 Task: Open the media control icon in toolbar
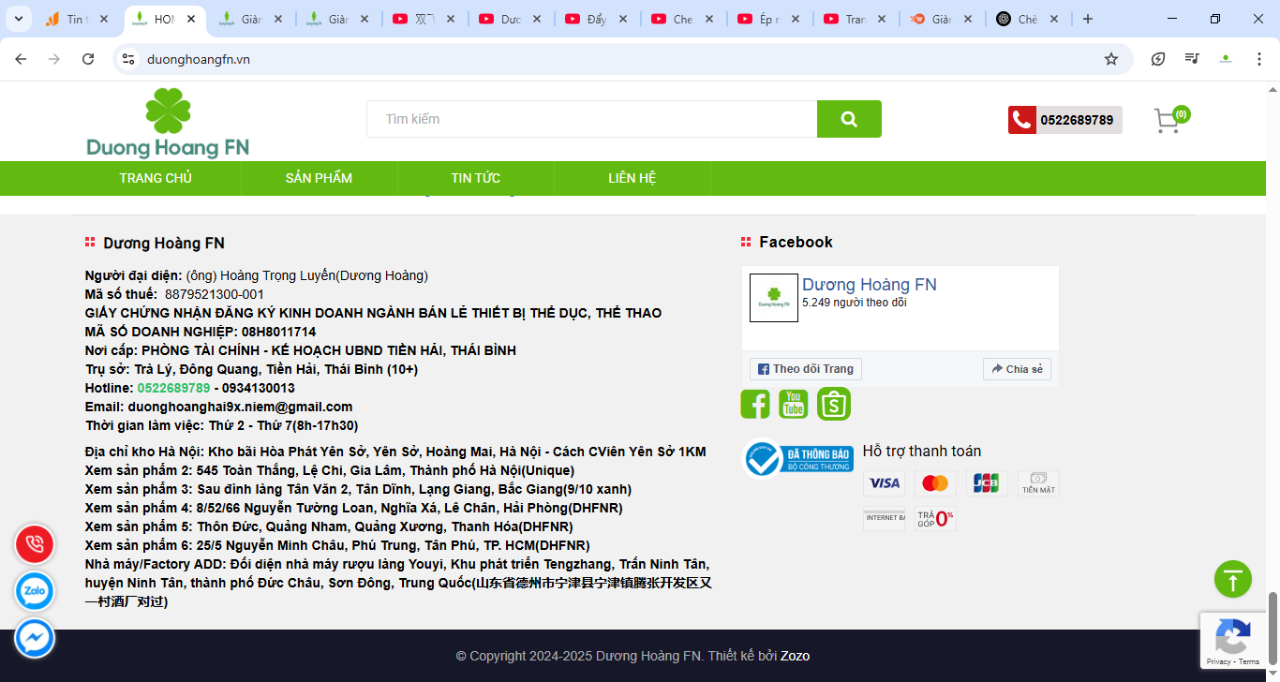1192,59
